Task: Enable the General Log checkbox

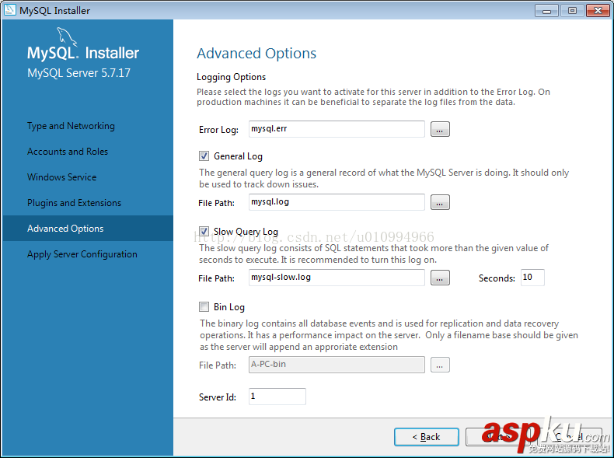Action: click(x=204, y=156)
